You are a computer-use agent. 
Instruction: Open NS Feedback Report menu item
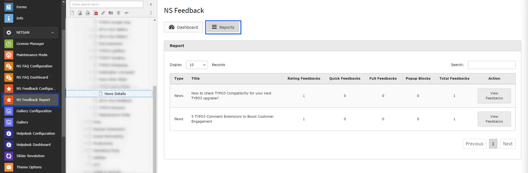(31, 100)
